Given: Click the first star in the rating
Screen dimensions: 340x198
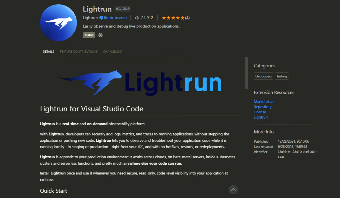Looking at the screenshot, I should click(164, 18).
